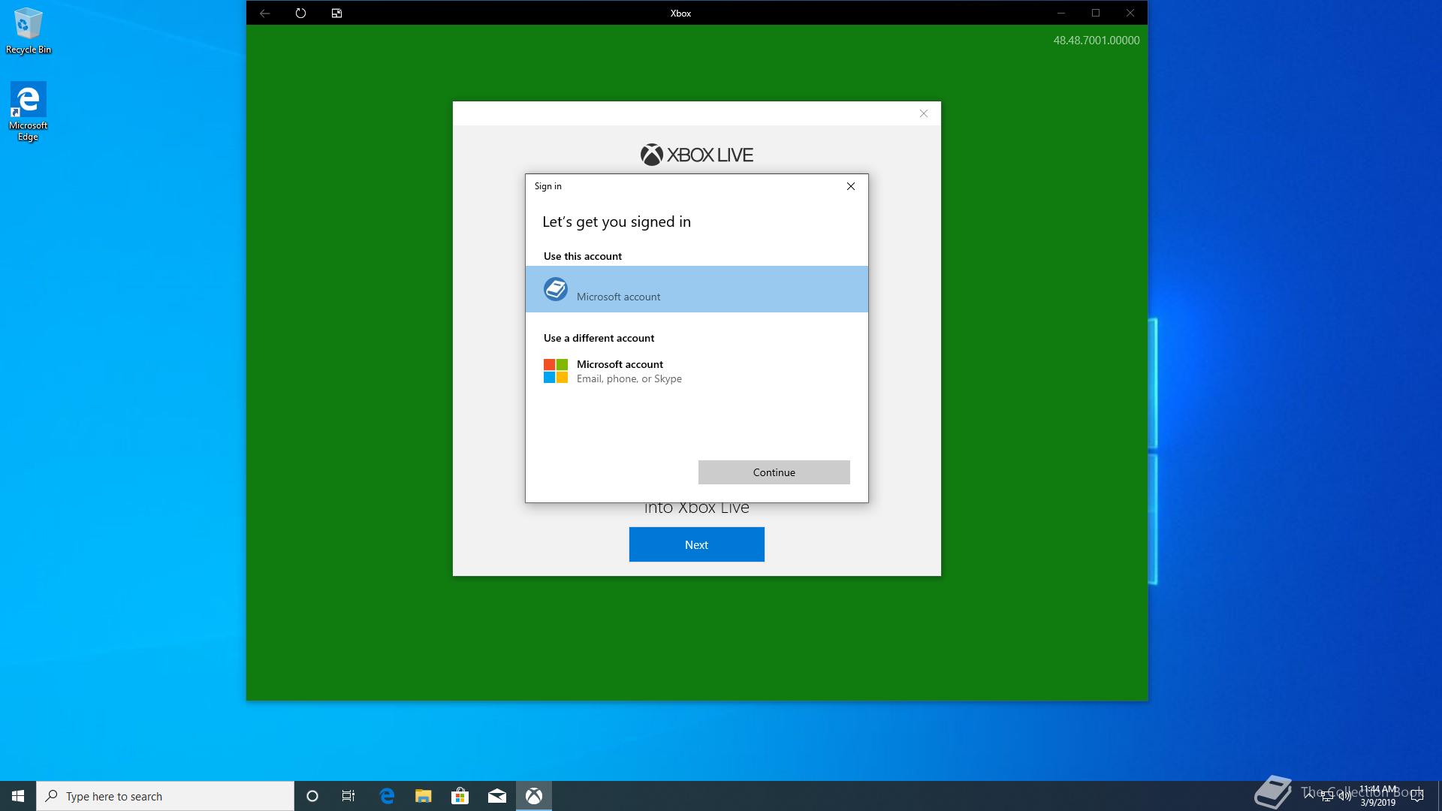Open the Windows Start menu
1442x811 pixels.
pyautogui.click(x=18, y=796)
